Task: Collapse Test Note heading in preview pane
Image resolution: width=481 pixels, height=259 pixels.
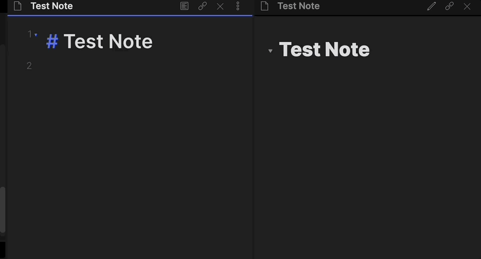Action: pyautogui.click(x=270, y=51)
